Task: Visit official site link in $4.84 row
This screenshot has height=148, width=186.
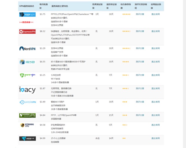Action: [x=156, y=115]
